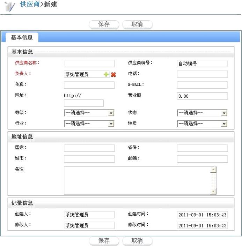242x246 pixels.
Task: Focus the 城市 input field
Action: click(x=89, y=159)
